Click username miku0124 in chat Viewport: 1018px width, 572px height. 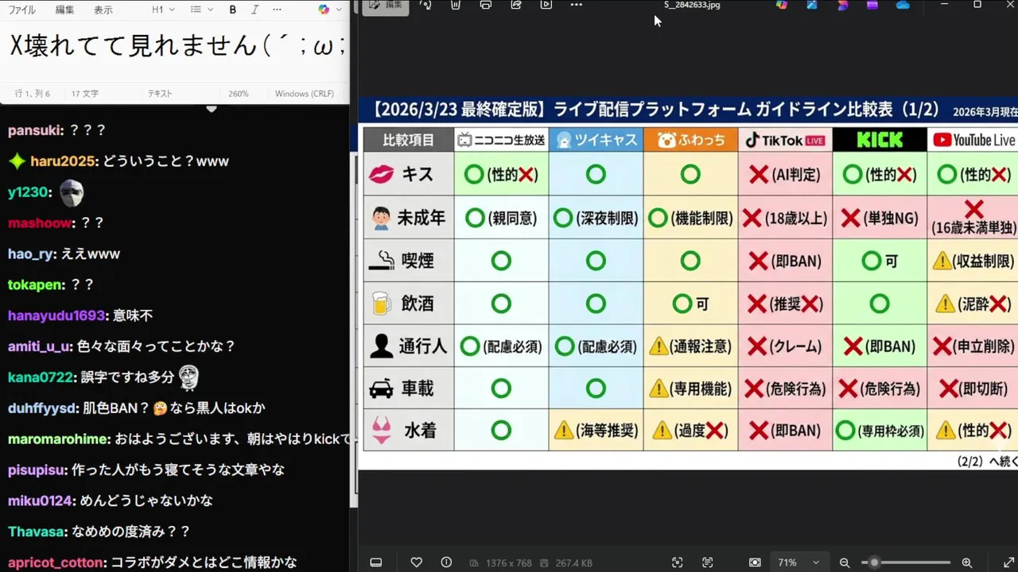click(x=41, y=500)
